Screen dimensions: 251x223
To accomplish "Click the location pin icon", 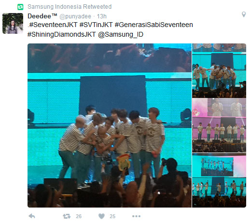I will click(244, 14).
